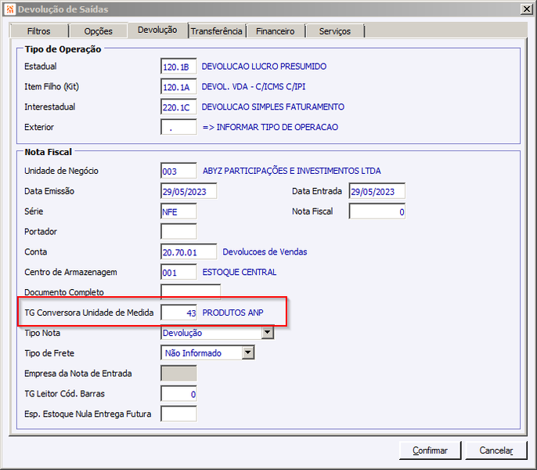The height and width of the screenshot is (470, 537).
Task: Focus the TG Leitor Cód. Barras field
Action: click(178, 393)
